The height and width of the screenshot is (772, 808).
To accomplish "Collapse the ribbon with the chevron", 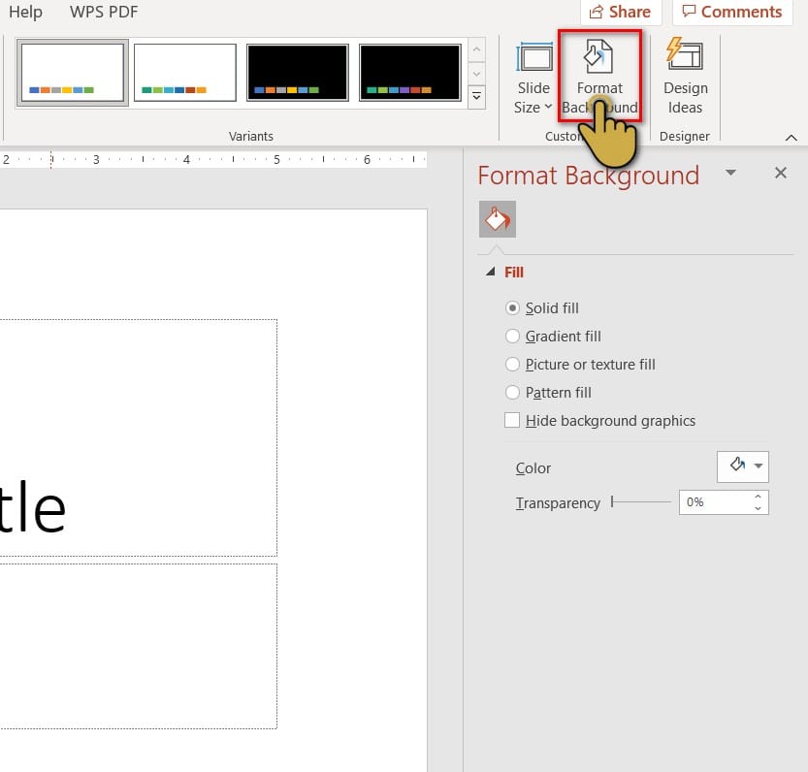I will [792, 138].
